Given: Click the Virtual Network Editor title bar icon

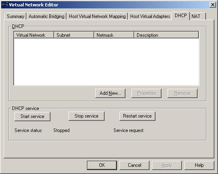Looking at the screenshot, I should pos(5,5).
